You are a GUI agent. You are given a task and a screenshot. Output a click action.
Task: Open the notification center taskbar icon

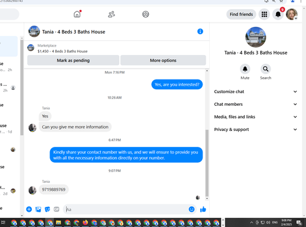point(299,223)
